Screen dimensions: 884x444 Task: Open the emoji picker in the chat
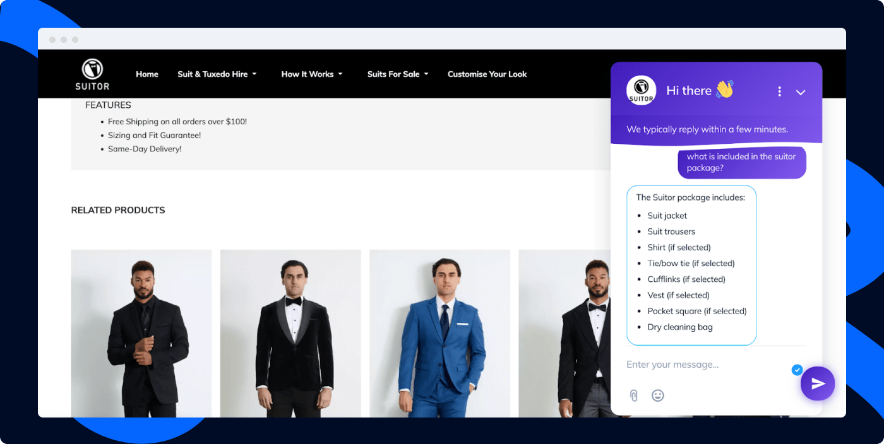(658, 395)
